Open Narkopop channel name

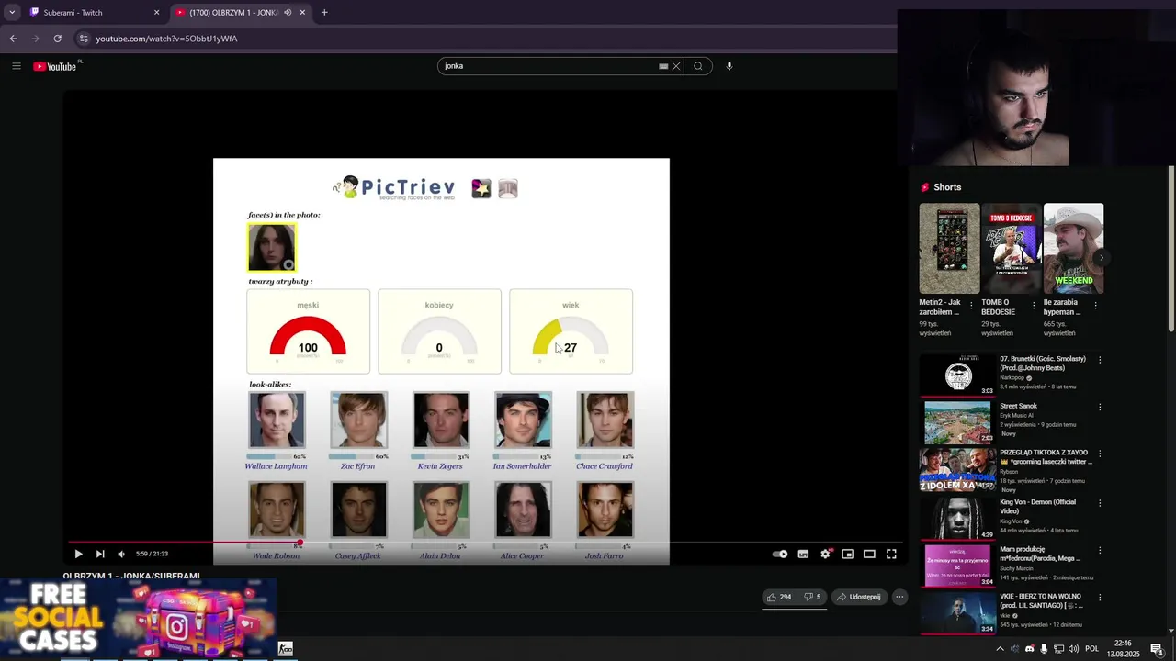(1012, 377)
